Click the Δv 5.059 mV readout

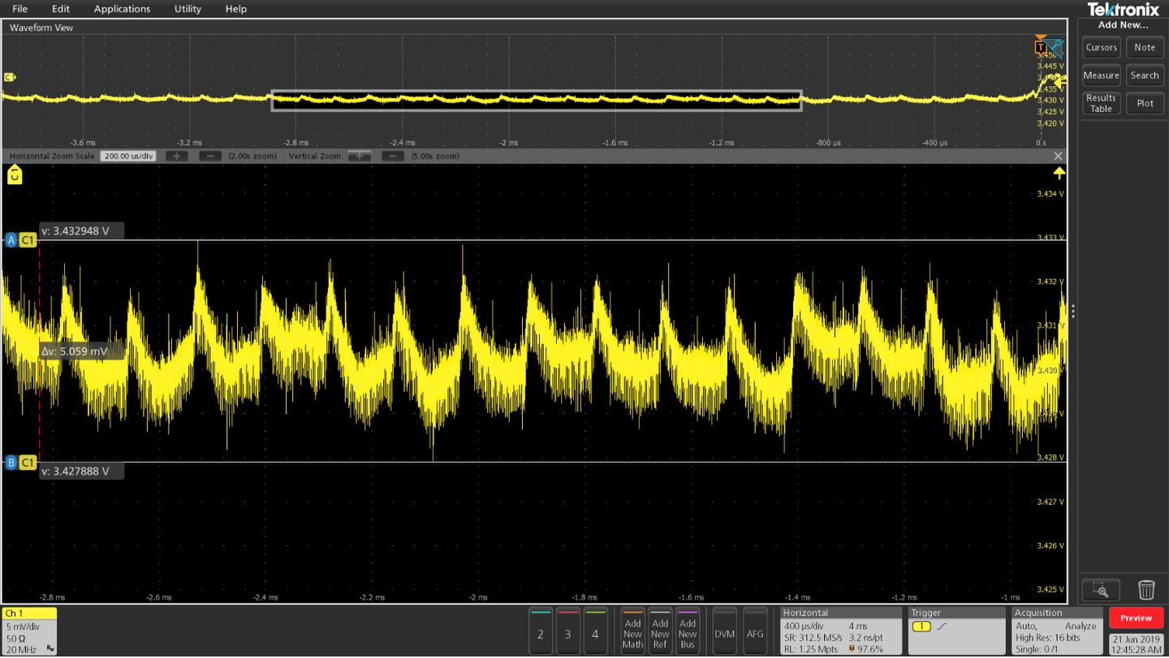tap(81, 351)
